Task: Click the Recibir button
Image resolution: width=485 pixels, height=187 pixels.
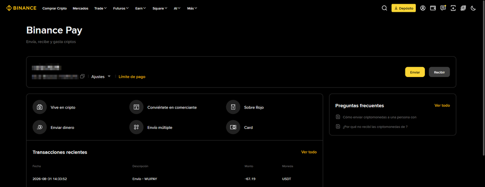Action: point(439,72)
